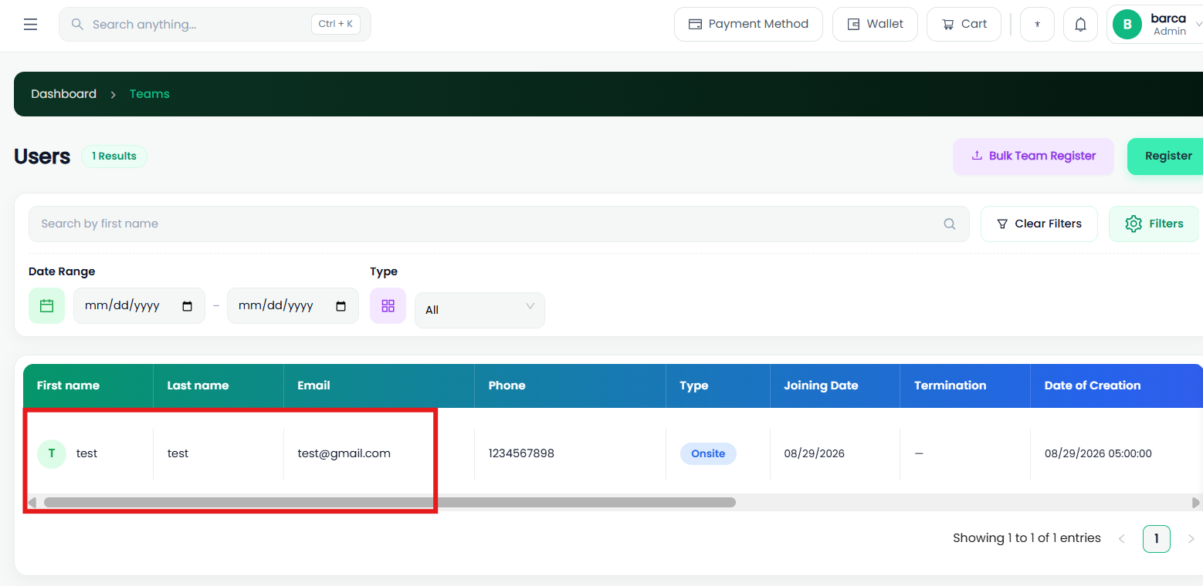
Task: Open the hamburger sidebar menu
Action: [30, 25]
